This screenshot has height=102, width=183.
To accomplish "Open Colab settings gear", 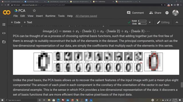I will [167, 13].
